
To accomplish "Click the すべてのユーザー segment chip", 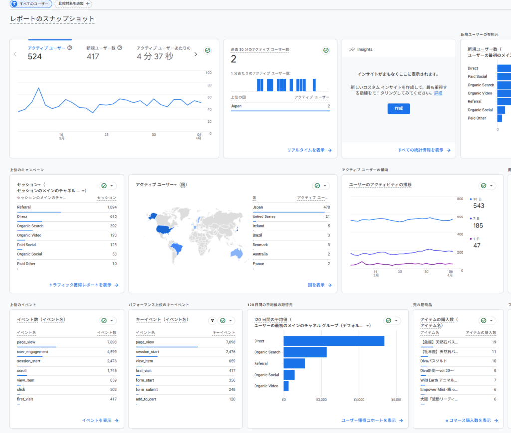I will (31, 4).
